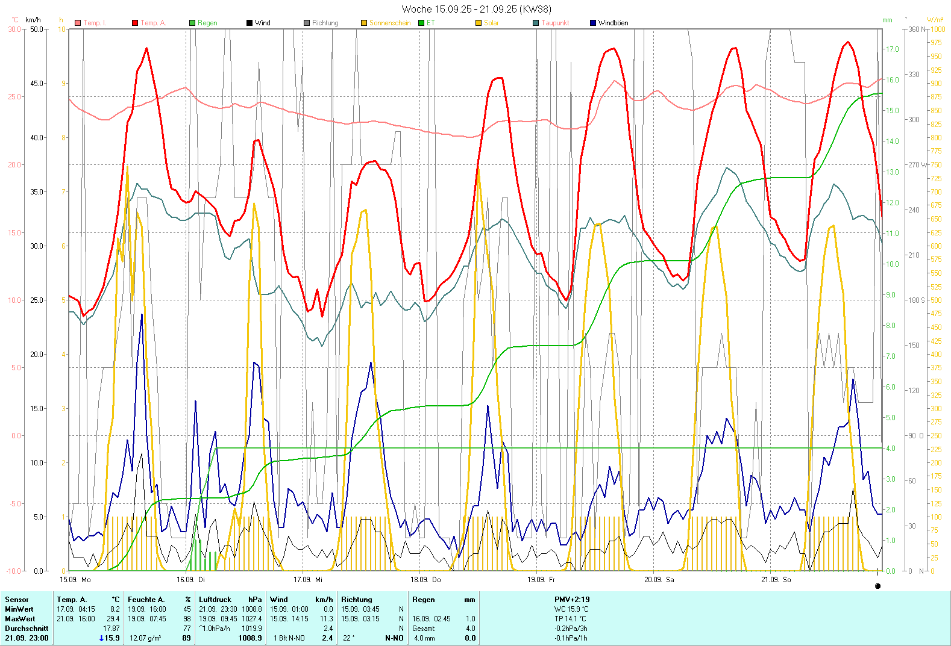951x646 pixels.
Task: Click the black dot below the chart's right end
Action: point(877,586)
